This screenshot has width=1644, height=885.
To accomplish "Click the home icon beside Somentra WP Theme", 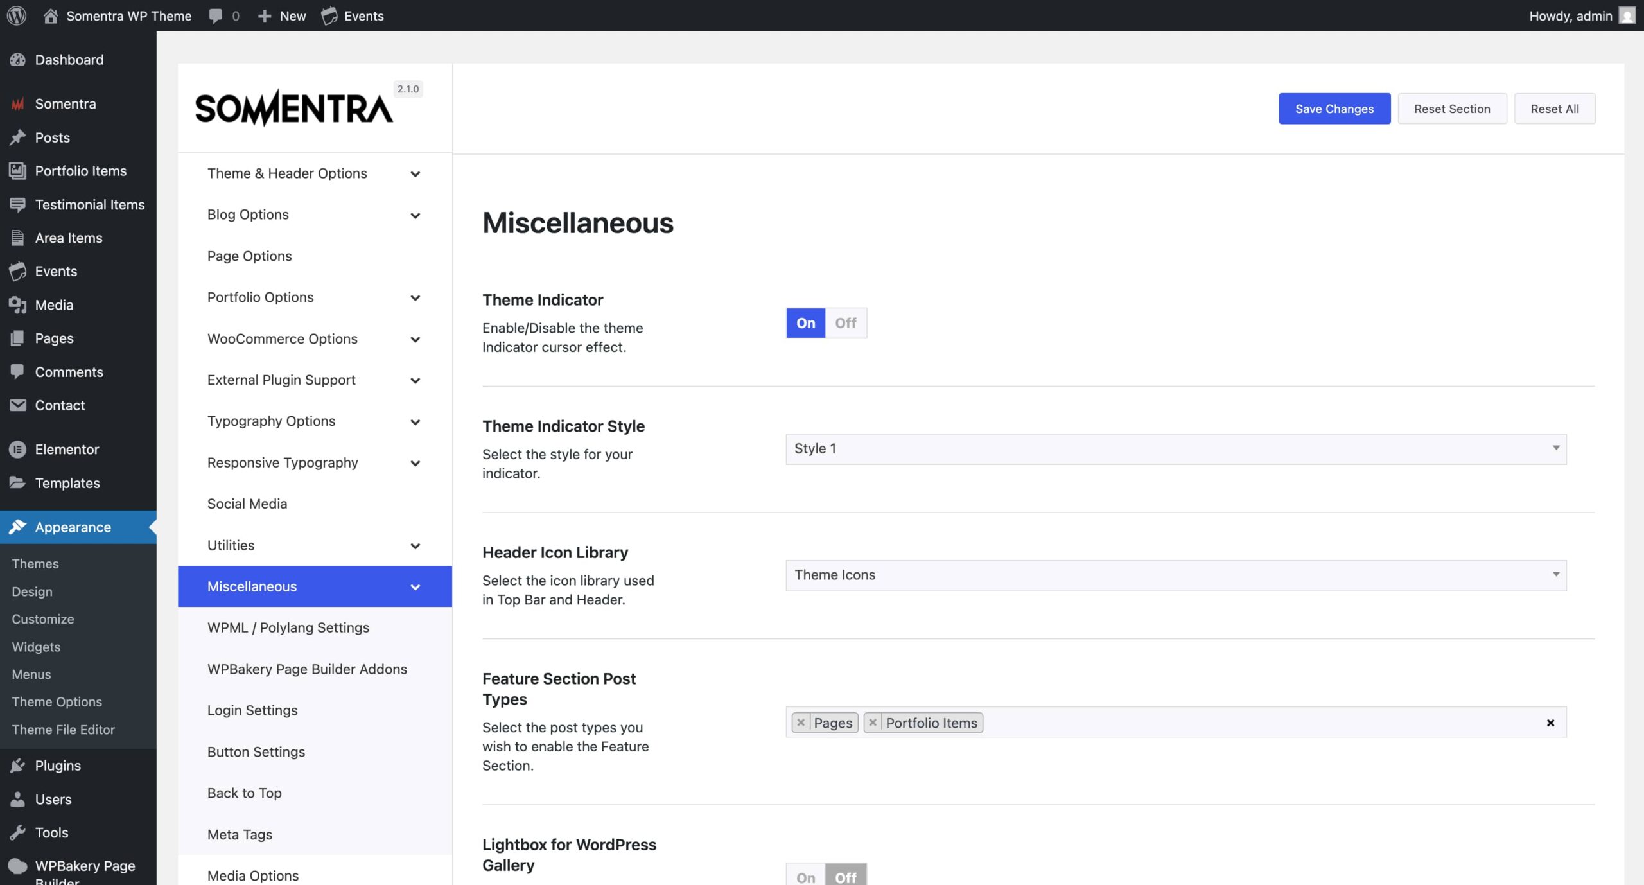I will point(51,15).
